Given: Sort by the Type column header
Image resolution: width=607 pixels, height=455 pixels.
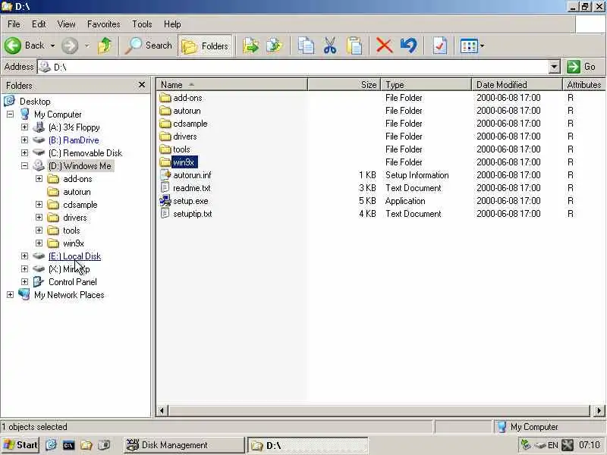Looking at the screenshot, I should click(426, 84).
